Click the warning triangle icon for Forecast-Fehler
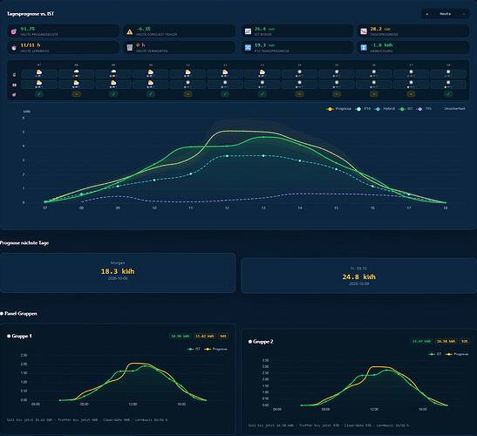Image resolution: width=477 pixels, height=436 pixels. coord(130,31)
